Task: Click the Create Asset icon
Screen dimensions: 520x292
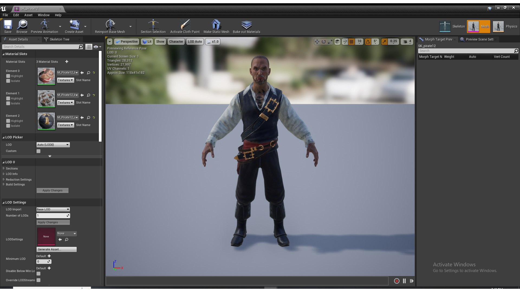Action: coord(74,26)
